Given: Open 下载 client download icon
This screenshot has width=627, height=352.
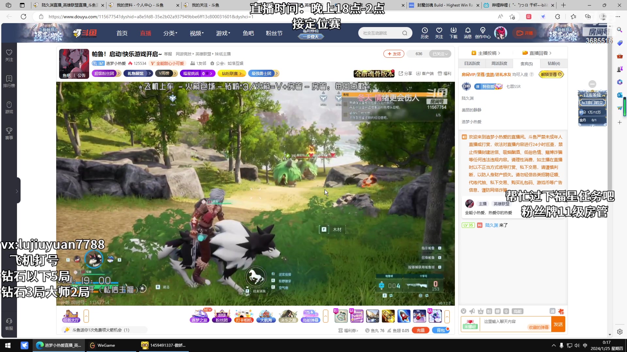Looking at the screenshot, I should 453,33.
